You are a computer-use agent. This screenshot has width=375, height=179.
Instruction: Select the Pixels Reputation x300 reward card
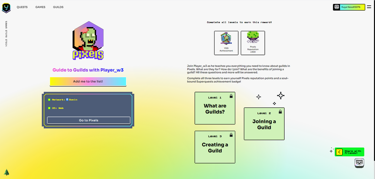pyautogui.click(x=253, y=43)
